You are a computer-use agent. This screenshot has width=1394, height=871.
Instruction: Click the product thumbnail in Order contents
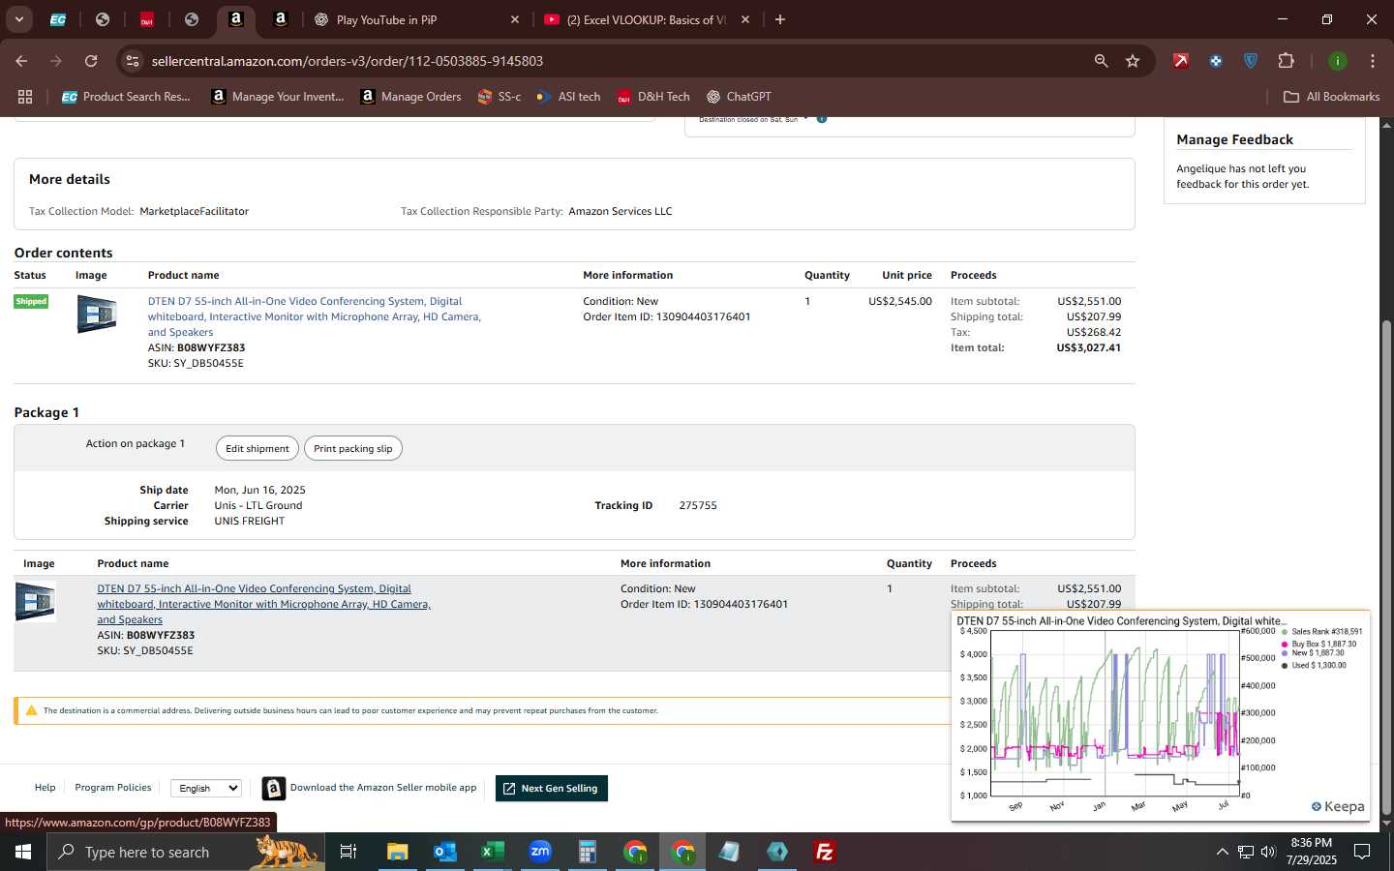pos(97,315)
